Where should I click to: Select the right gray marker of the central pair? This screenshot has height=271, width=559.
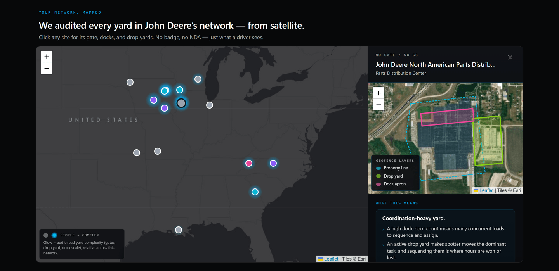158,151
